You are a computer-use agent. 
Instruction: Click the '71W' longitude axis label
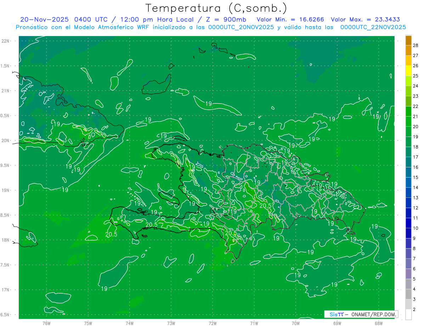254,323
